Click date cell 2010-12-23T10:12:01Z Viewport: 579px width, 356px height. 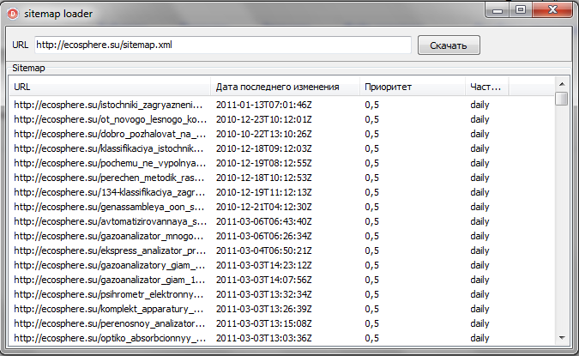[263, 119]
